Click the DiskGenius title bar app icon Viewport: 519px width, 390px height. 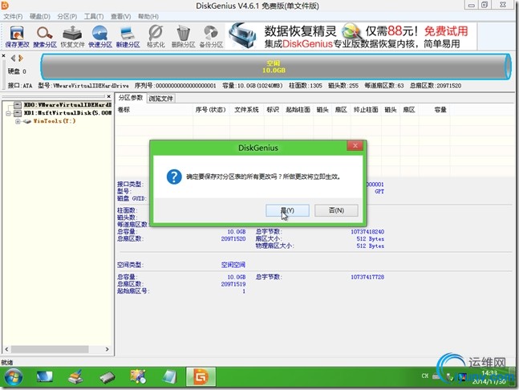click(x=5, y=5)
